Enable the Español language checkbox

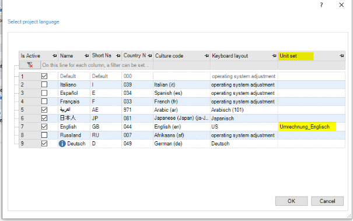click(x=44, y=93)
